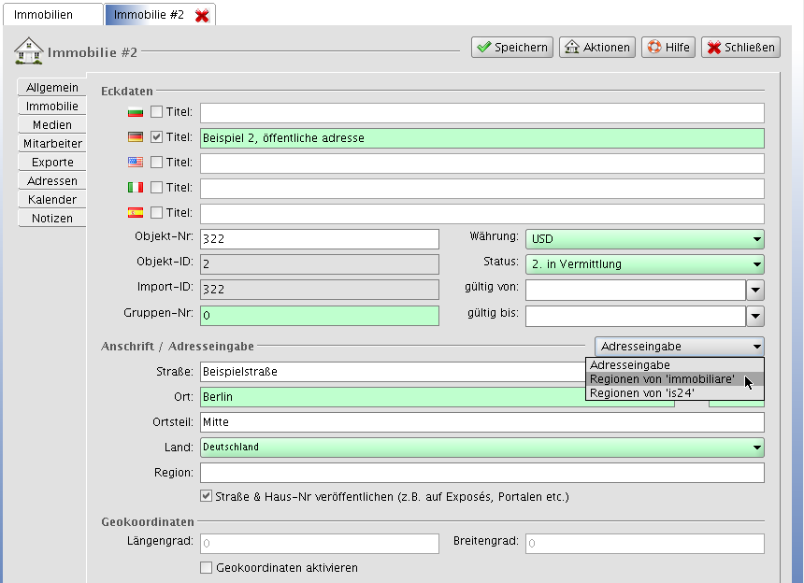Screen dimensions: 804x583
Task: Click the Spanish flag icon
Action: [x=136, y=213]
